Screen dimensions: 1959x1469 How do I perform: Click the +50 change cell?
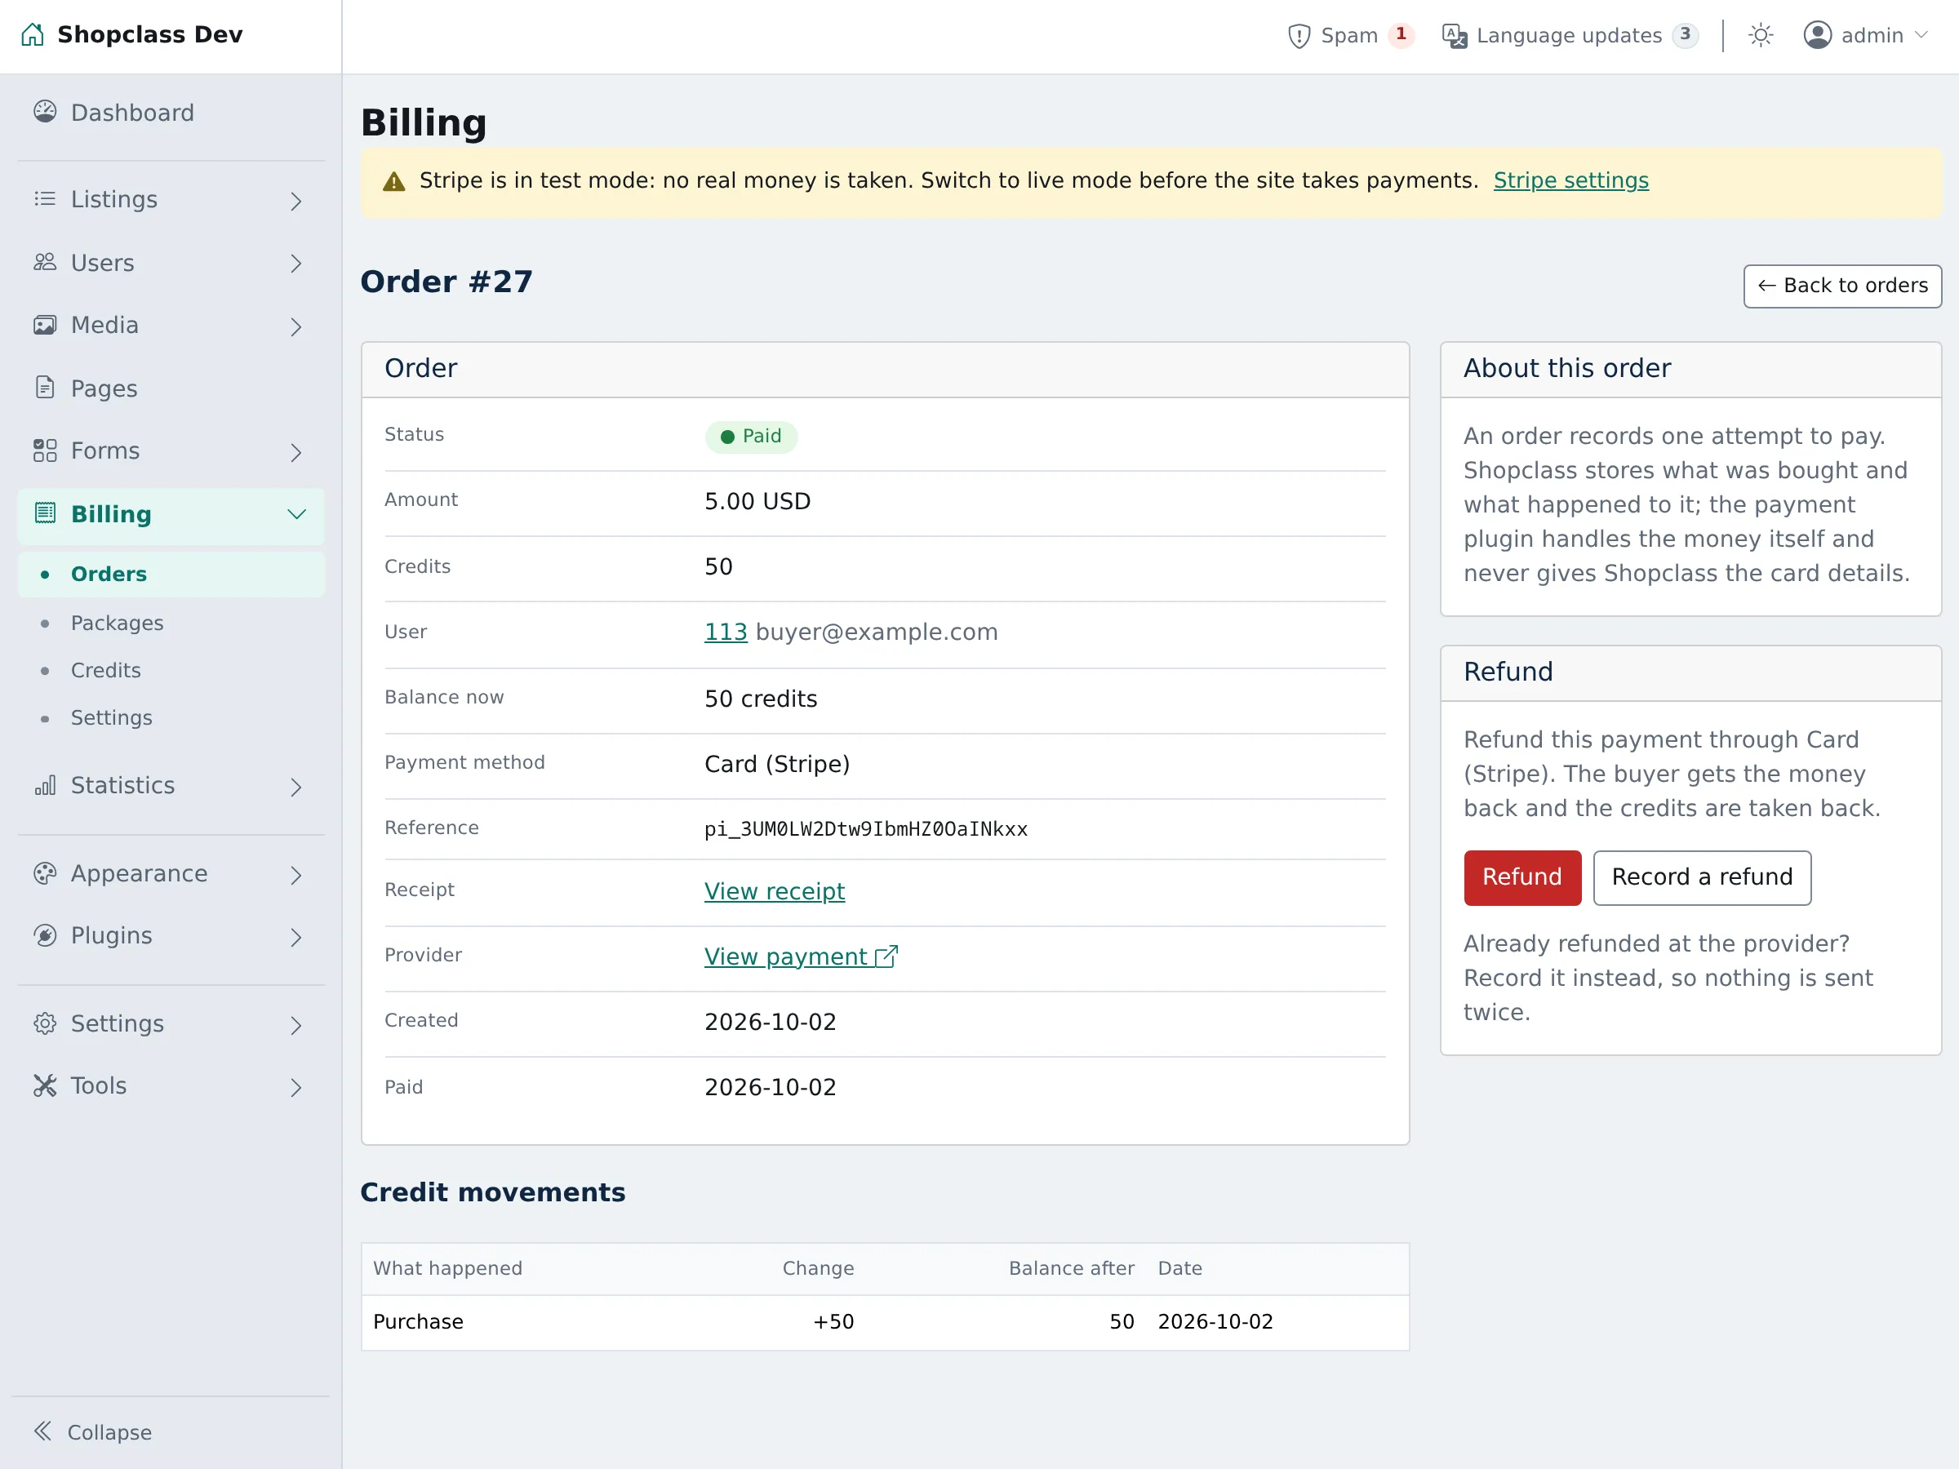point(833,1322)
